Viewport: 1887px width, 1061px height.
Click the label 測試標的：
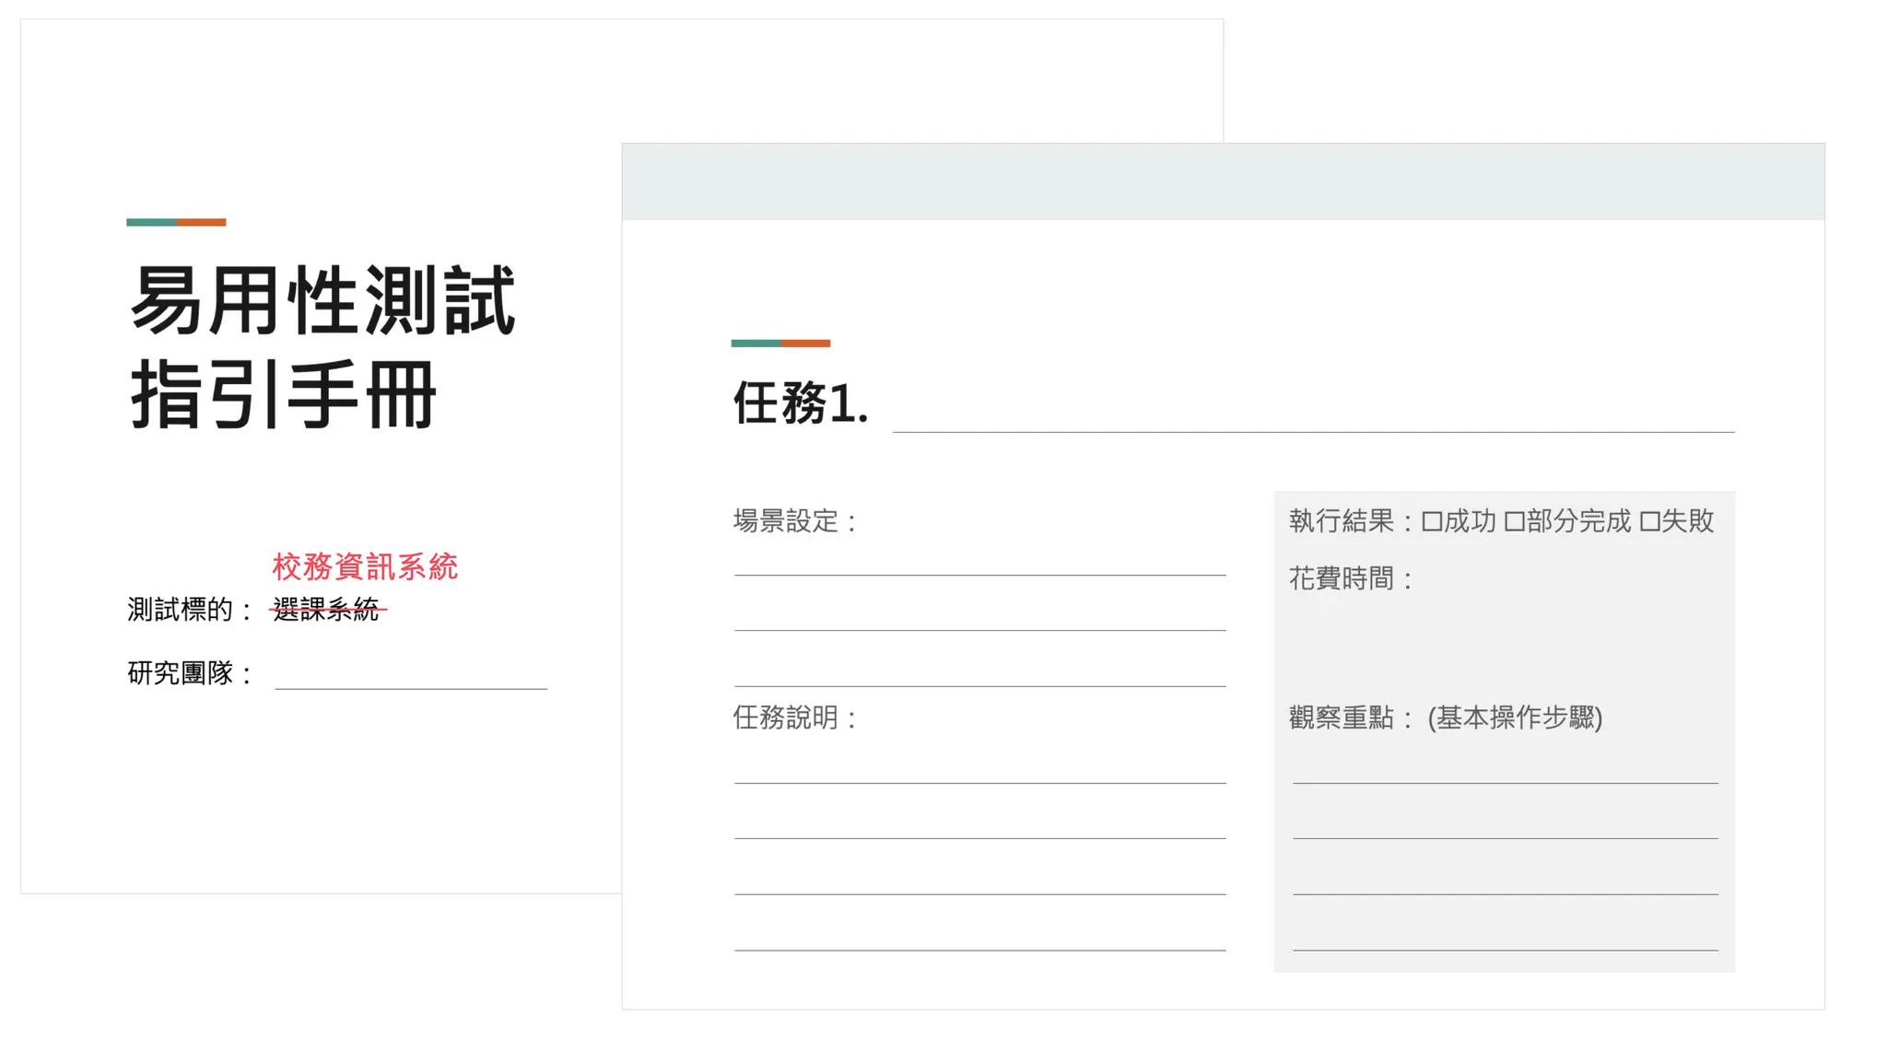tap(191, 610)
